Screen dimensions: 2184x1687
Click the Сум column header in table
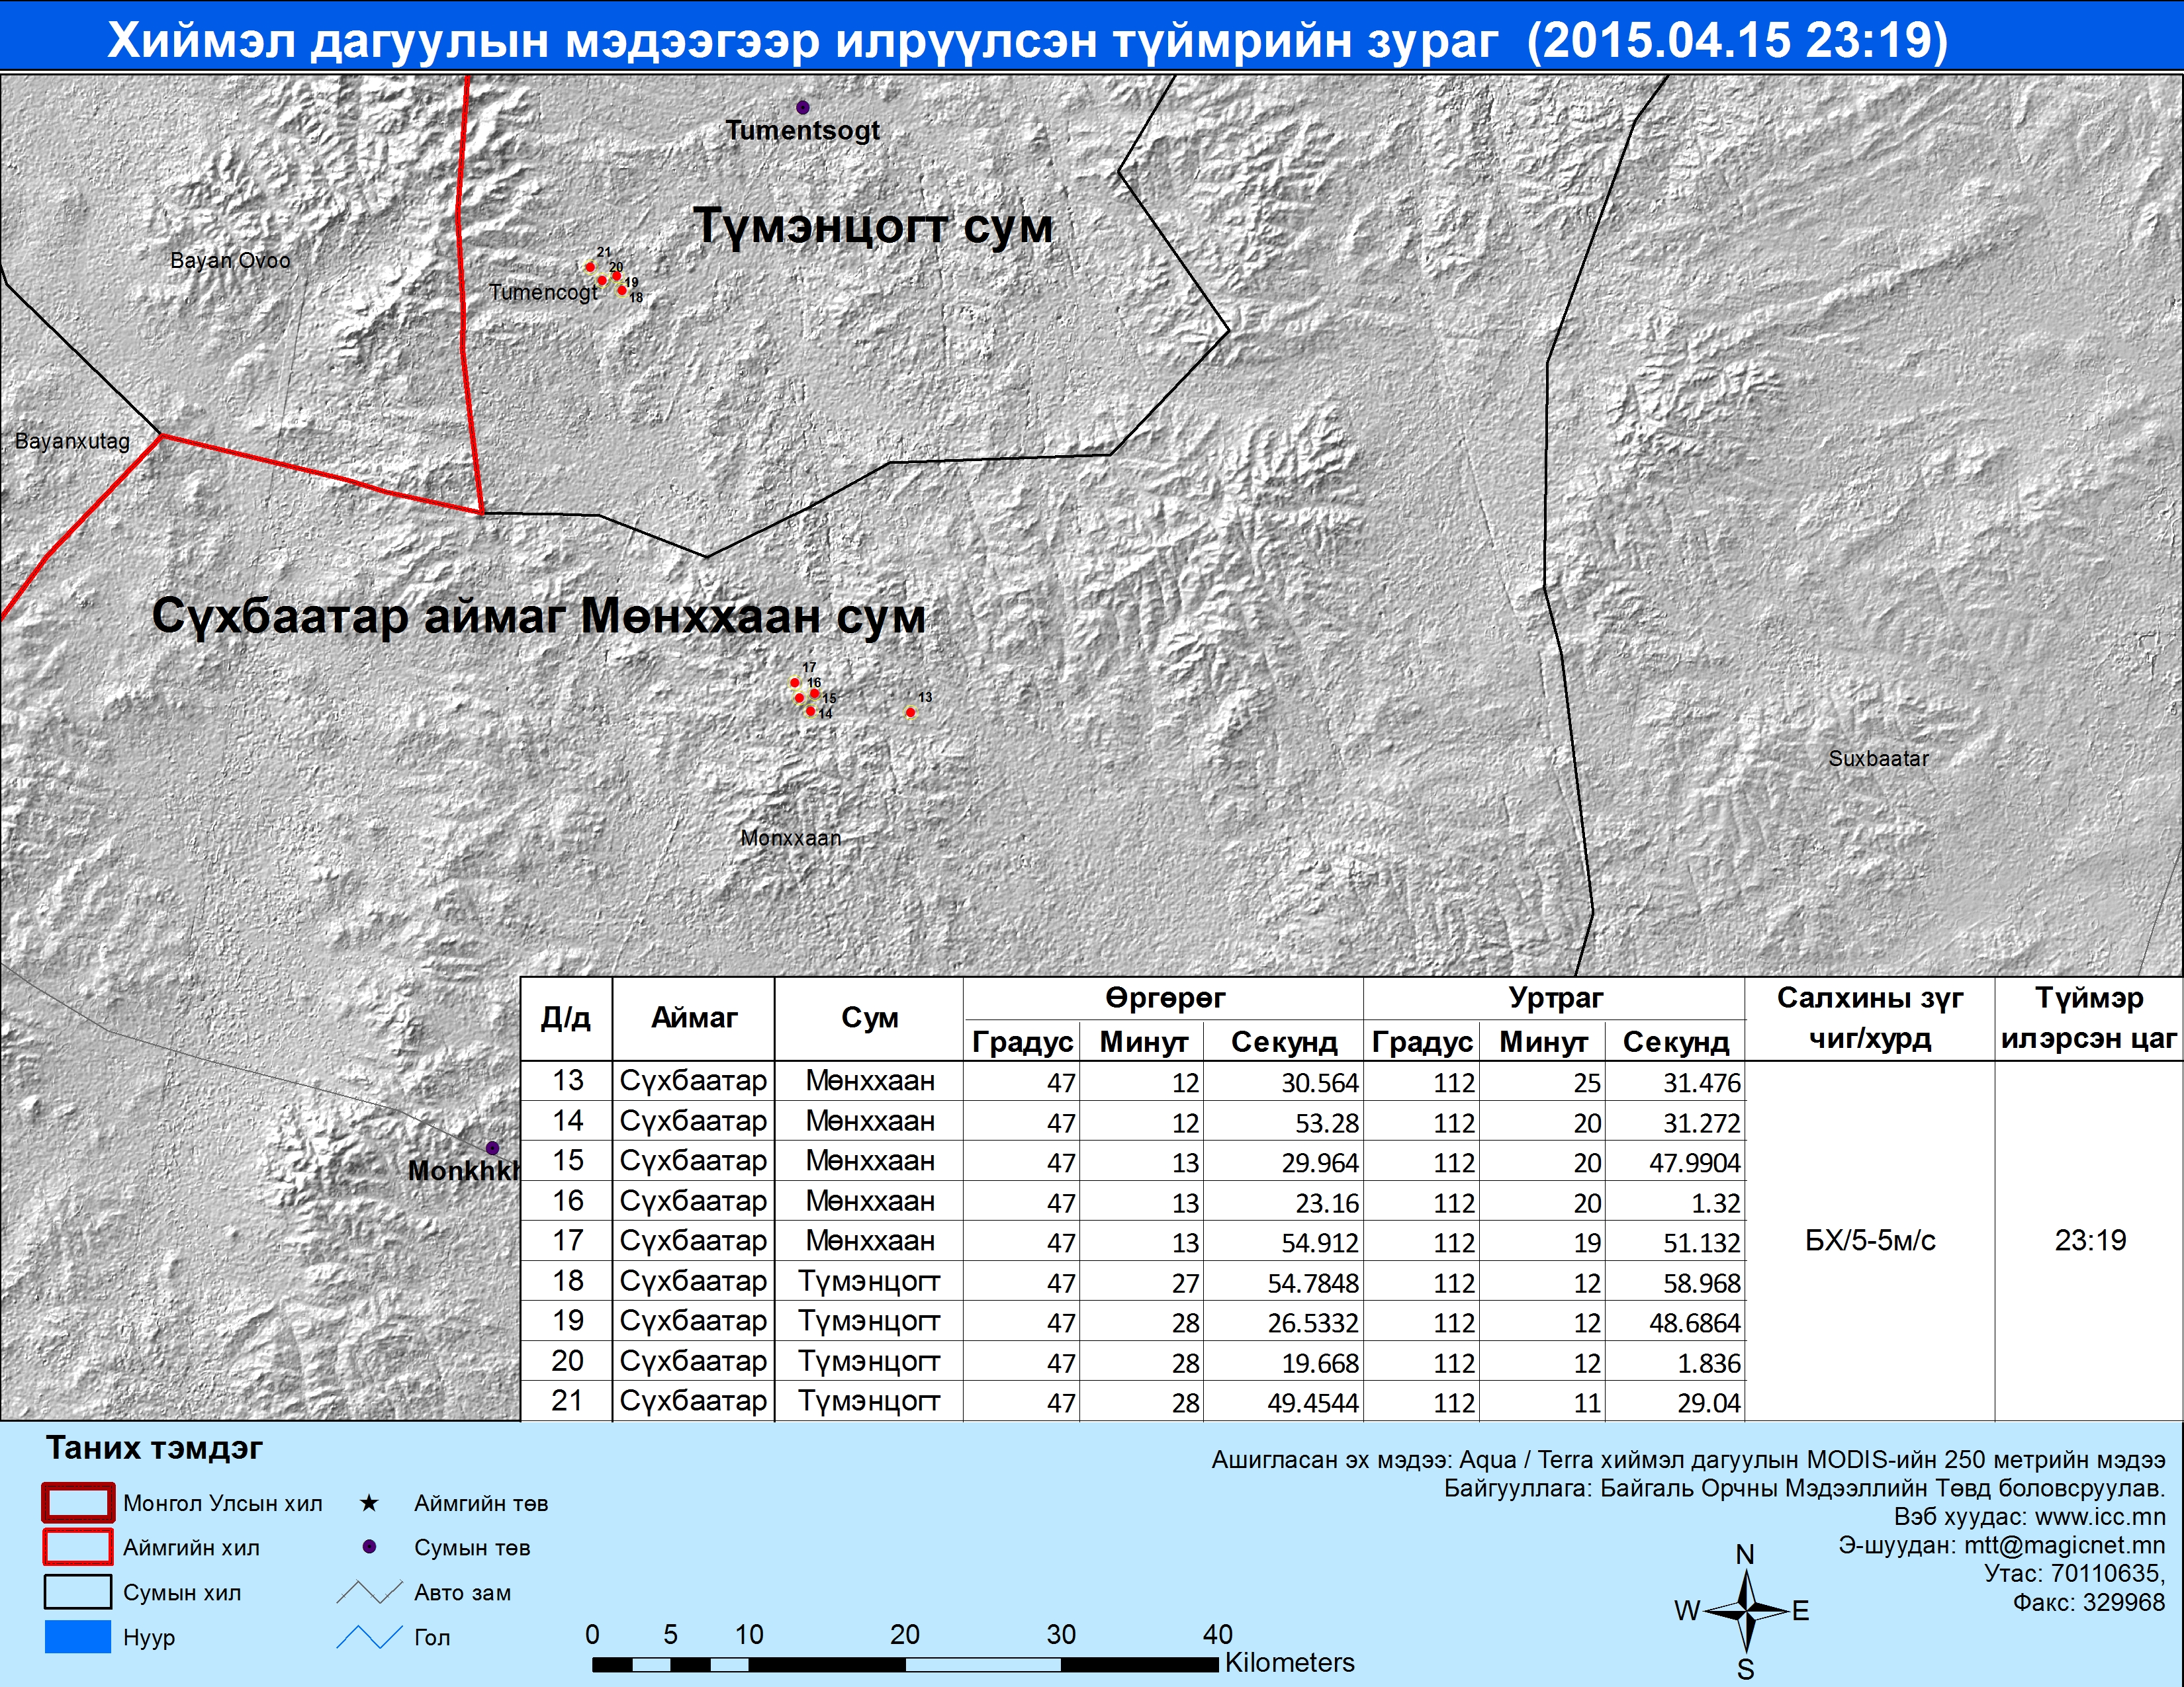(x=869, y=1018)
